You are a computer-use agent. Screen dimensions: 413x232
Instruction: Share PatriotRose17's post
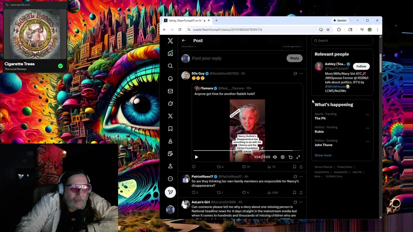pyautogui.click(x=301, y=192)
